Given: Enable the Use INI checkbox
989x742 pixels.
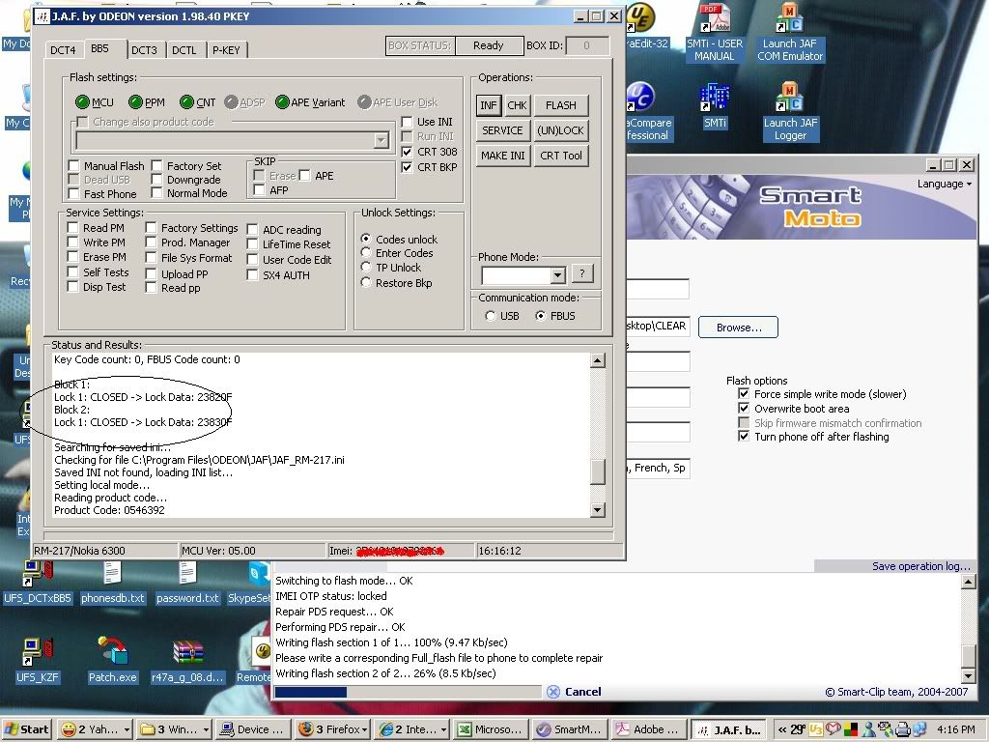Looking at the screenshot, I should pyautogui.click(x=408, y=122).
